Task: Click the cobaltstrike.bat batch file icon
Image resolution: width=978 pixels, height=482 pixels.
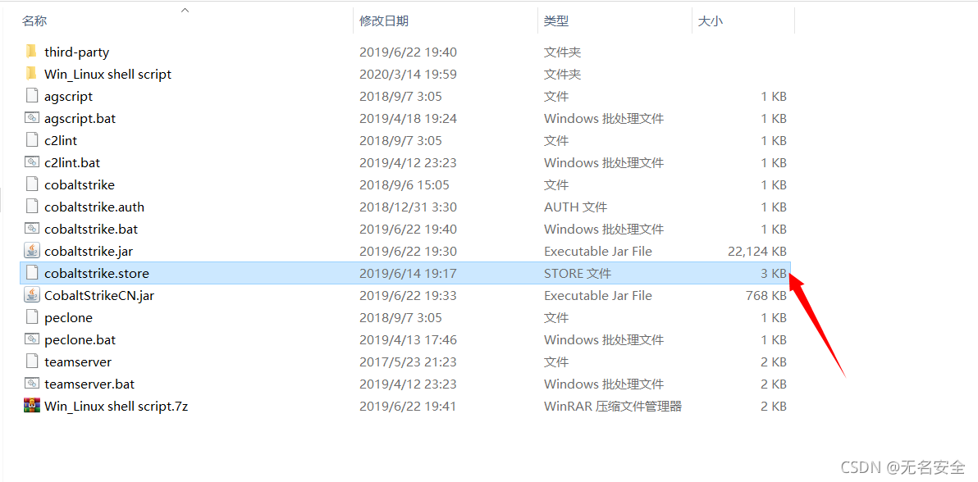Action: tap(32, 229)
